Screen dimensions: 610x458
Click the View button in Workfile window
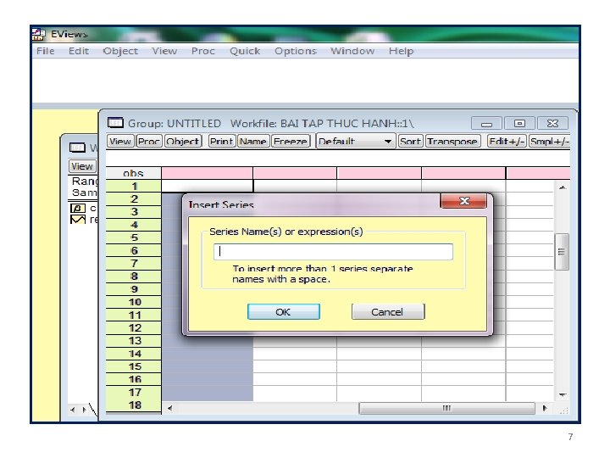[81, 166]
